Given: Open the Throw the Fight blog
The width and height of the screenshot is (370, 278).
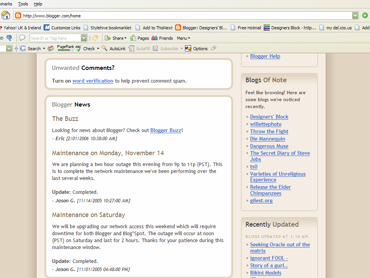Looking at the screenshot, I should click(x=269, y=131).
